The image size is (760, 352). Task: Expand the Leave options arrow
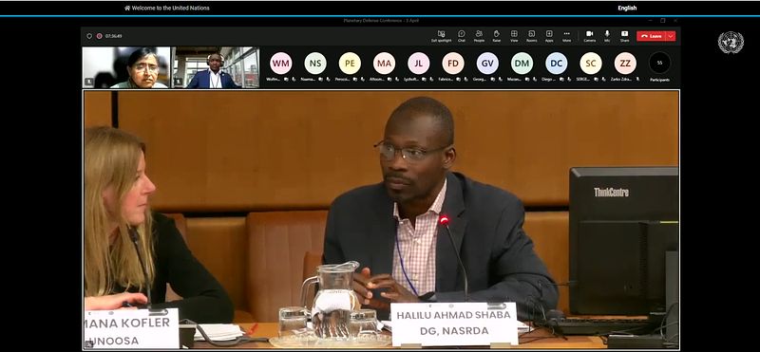tap(671, 36)
